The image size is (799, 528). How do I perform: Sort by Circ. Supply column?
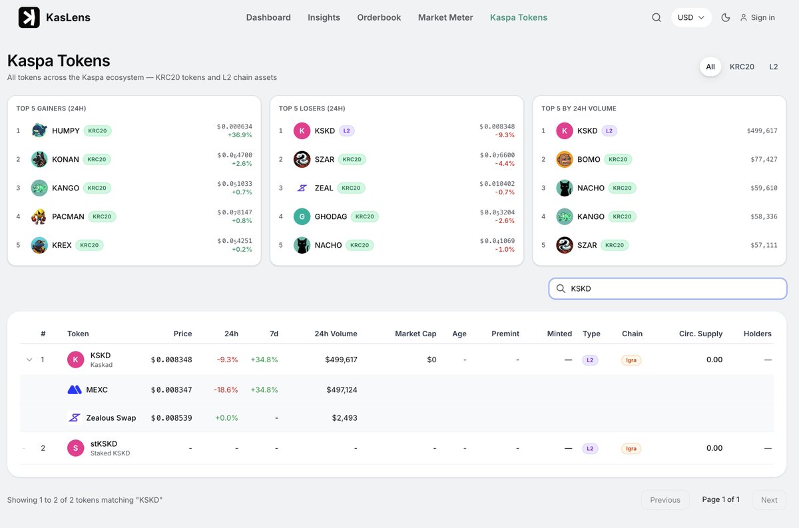tap(700, 334)
